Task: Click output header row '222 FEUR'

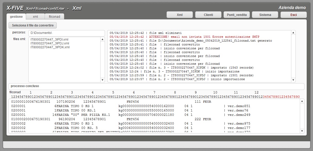Action: click(x=111, y=119)
